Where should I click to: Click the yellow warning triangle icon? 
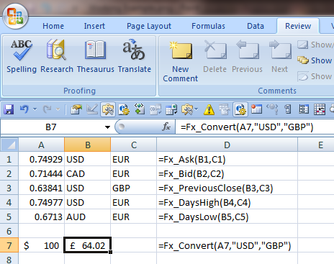click(209, 110)
